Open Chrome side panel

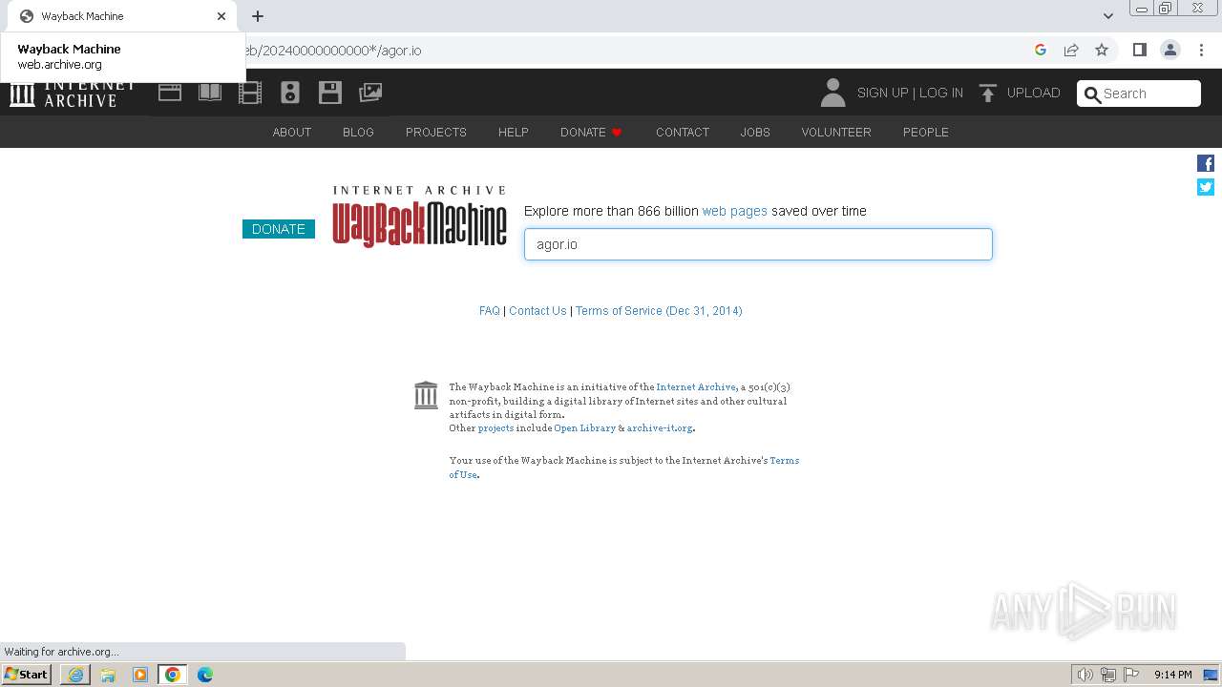1139,50
